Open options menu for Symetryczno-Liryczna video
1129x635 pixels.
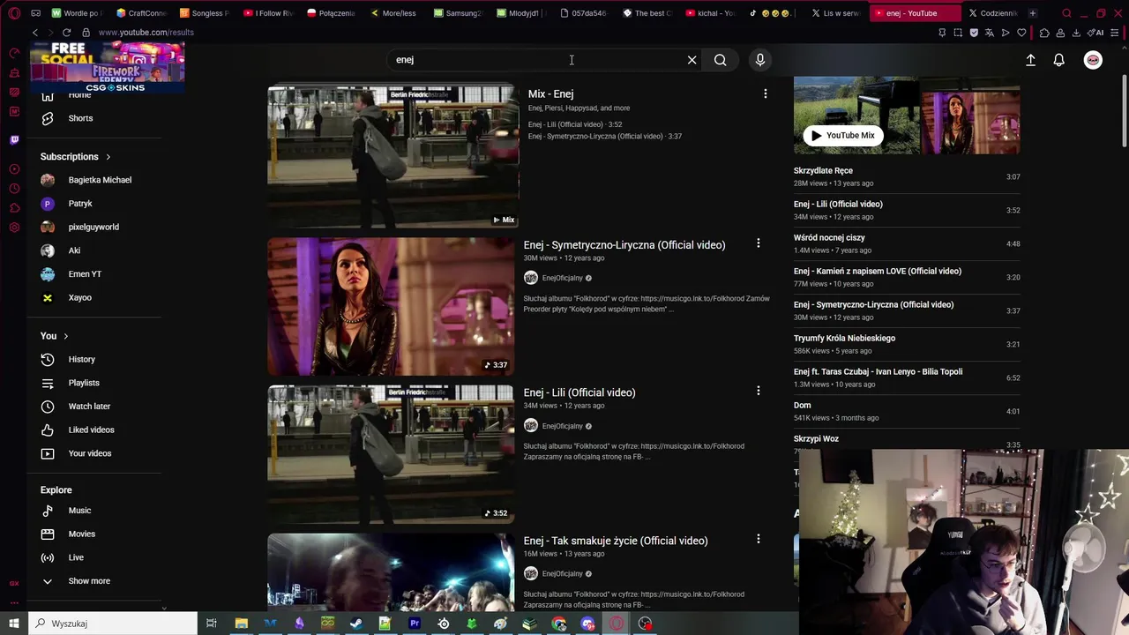[758, 243]
